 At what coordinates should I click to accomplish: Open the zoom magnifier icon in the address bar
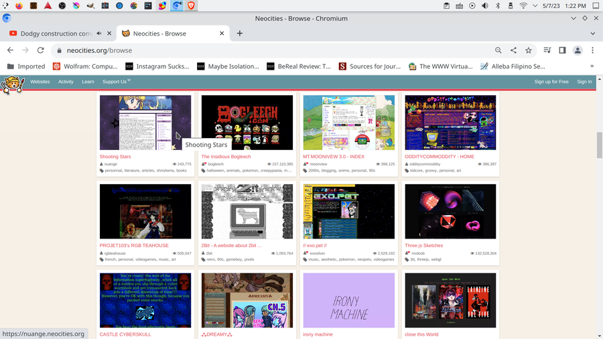(x=498, y=50)
